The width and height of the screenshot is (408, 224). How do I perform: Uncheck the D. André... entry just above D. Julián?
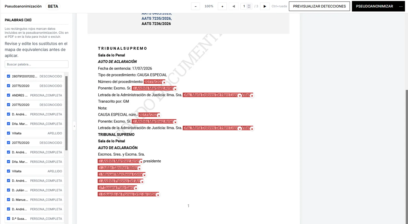click(8, 181)
